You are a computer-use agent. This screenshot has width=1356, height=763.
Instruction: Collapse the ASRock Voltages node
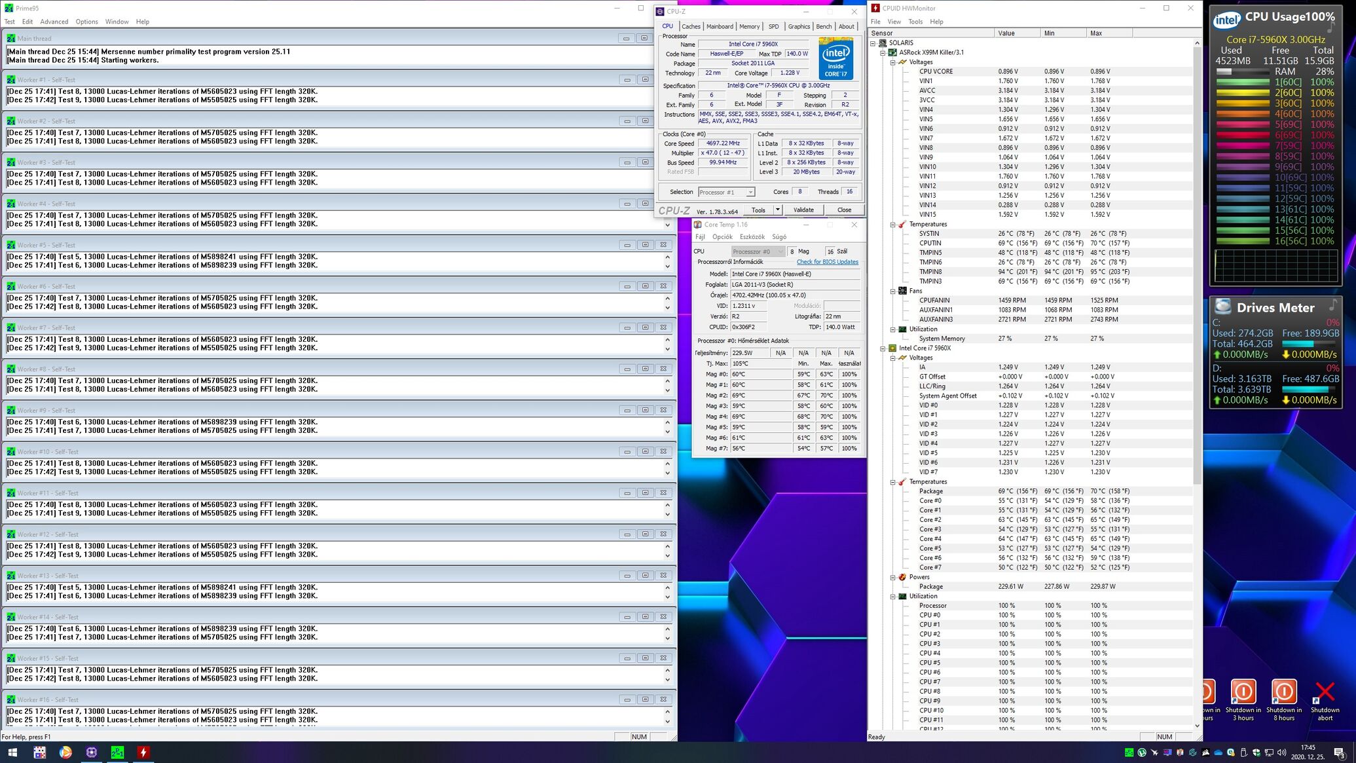892,62
